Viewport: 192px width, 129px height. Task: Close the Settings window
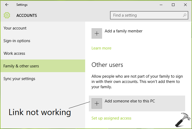(185, 5)
